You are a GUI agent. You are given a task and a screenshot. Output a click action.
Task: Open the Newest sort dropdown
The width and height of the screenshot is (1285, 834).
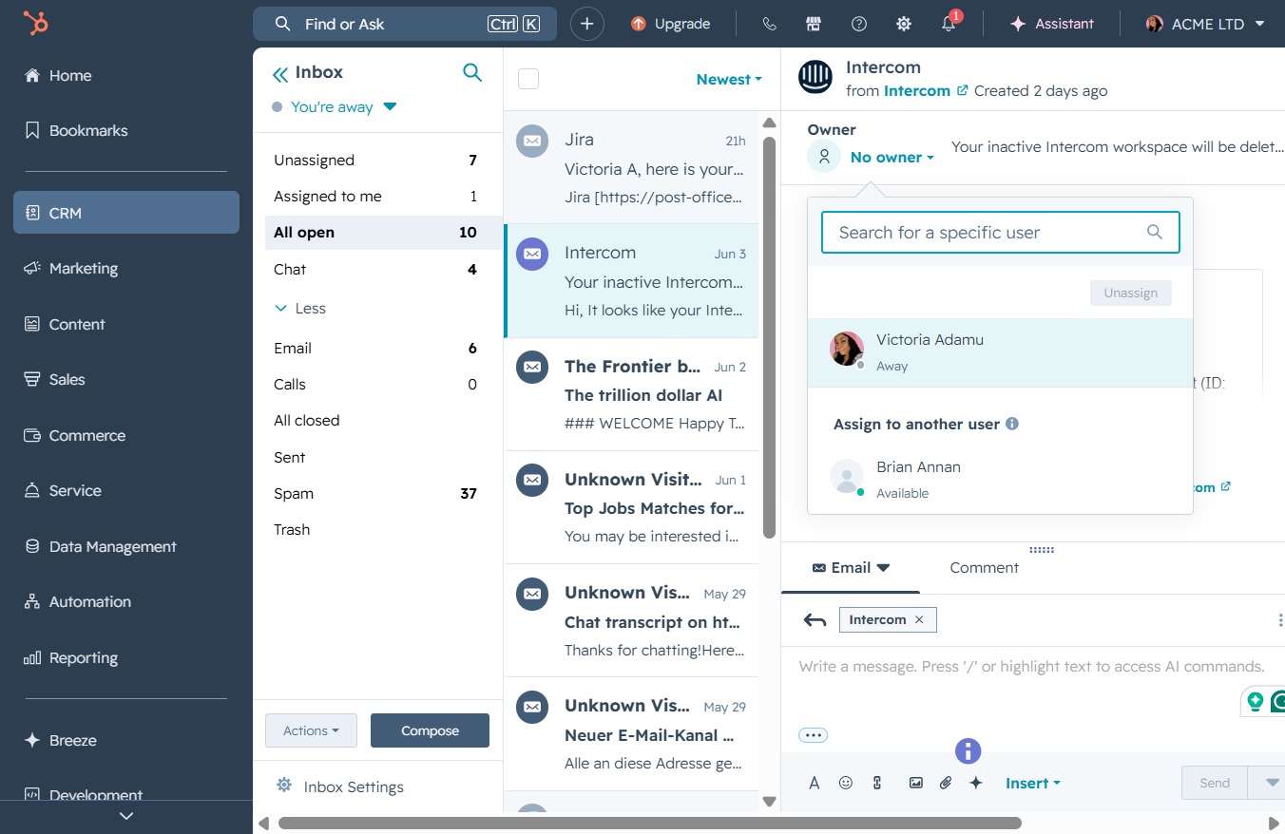click(729, 80)
